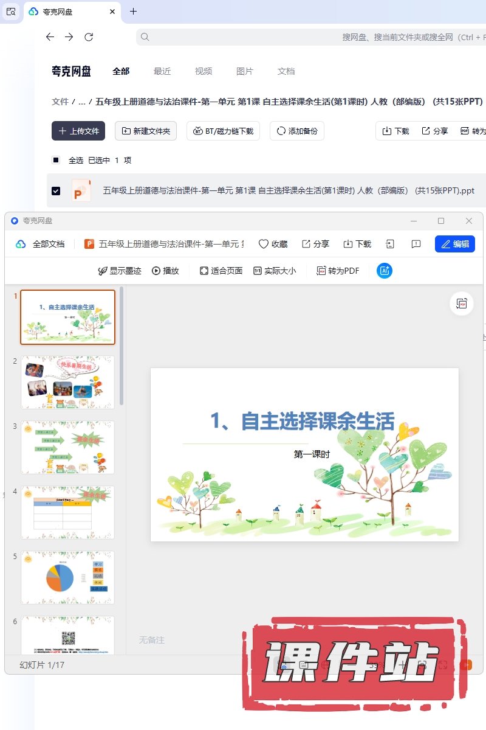Image resolution: width=486 pixels, height=730 pixels.
Task: Uncheck the selected PPT file checkbox
Action: (x=56, y=191)
